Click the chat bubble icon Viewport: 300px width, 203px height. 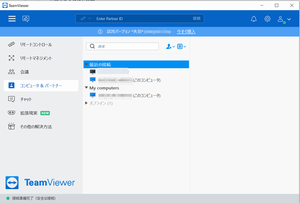11,99
